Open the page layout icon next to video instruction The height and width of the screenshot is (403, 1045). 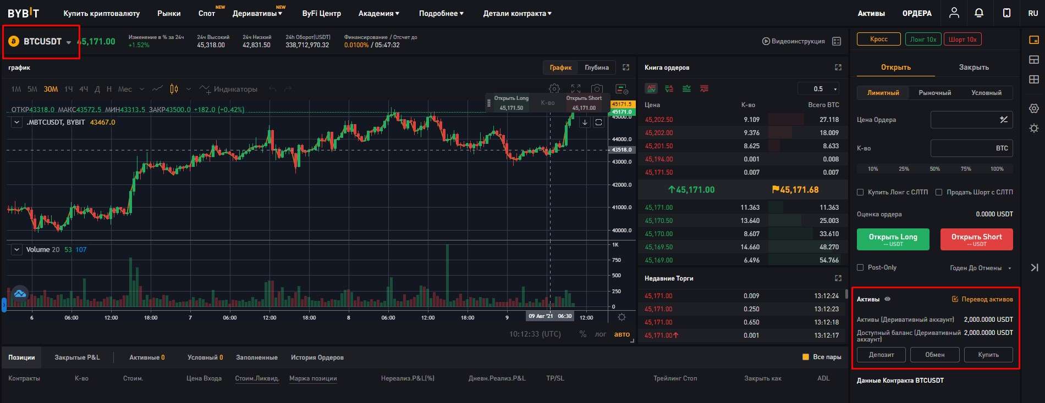coord(837,41)
